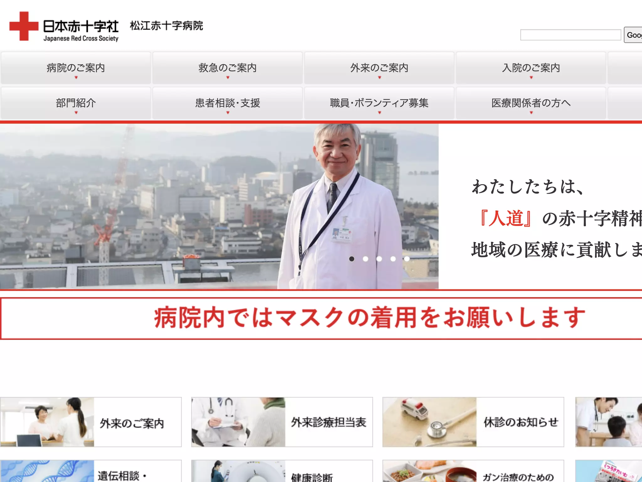Open the card showing nurse with child

[608, 422]
